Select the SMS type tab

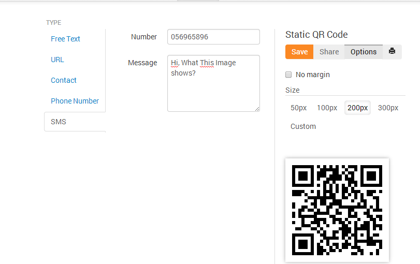click(75, 122)
